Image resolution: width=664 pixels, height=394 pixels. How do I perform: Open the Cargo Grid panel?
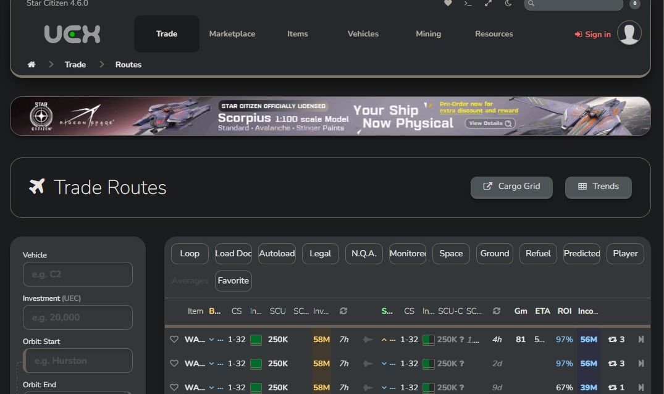coord(511,186)
